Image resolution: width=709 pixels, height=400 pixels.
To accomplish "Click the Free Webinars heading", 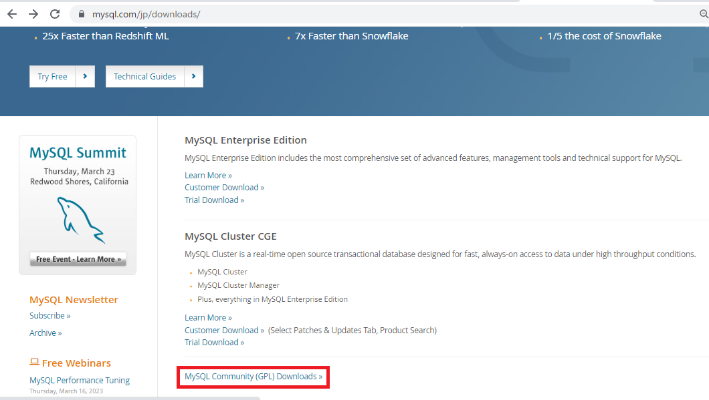I will click(76, 363).
